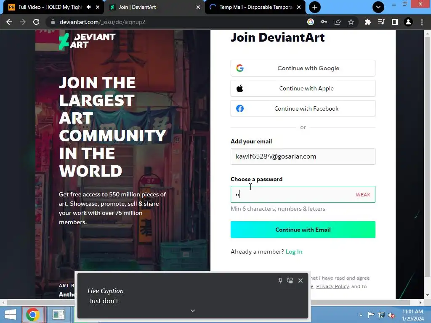Viewport: 431px width, 323px height.
Task: Sign up using Continue with Apple
Action: (x=303, y=88)
